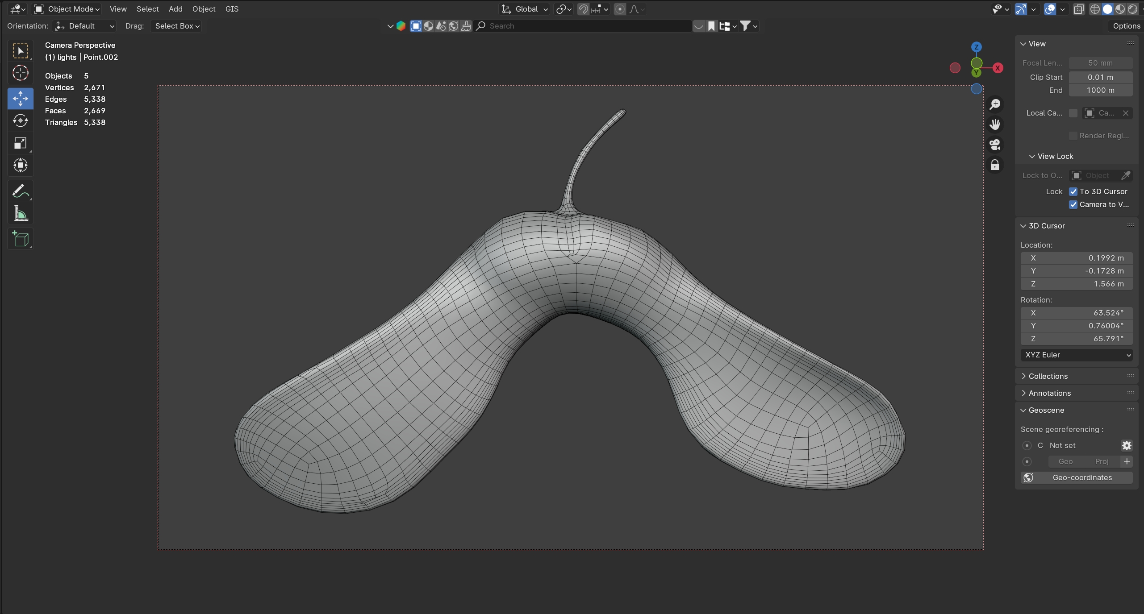Click the viewport pan hand icon
Image resolution: width=1144 pixels, height=614 pixels.
tap(995, 124)
